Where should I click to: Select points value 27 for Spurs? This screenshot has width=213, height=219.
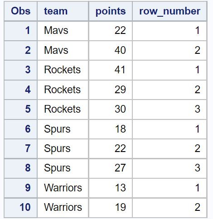coord(111,168)
